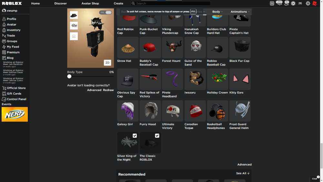
Task: Open the Premium sidebar icon
Action: (4, 52)
